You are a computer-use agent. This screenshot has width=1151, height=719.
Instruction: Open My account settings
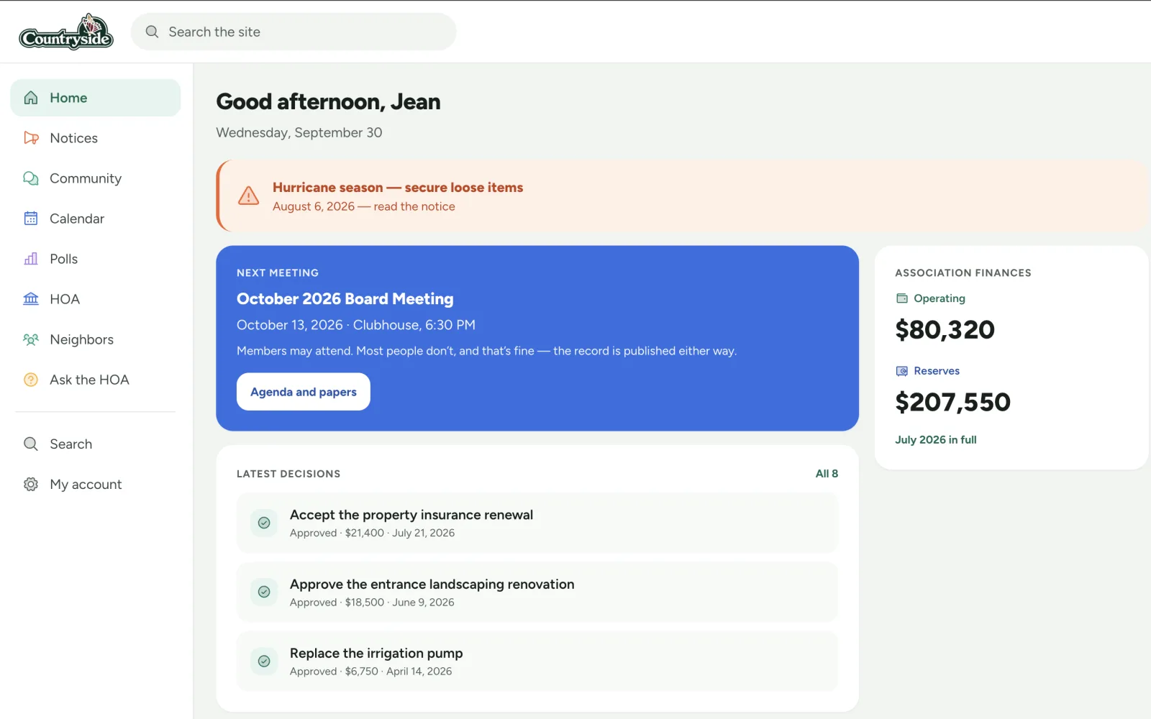[x=96, y=484]
